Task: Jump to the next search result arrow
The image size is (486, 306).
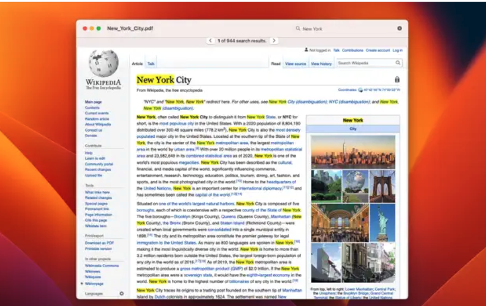Action: 274,41
